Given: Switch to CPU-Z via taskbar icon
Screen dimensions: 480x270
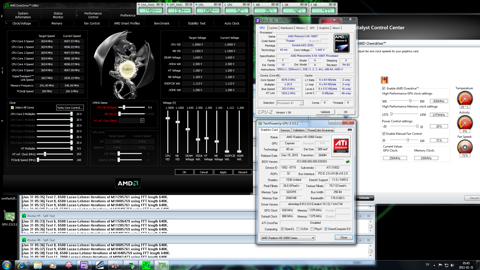Looking at the screenshot, I should coord(84,265).
